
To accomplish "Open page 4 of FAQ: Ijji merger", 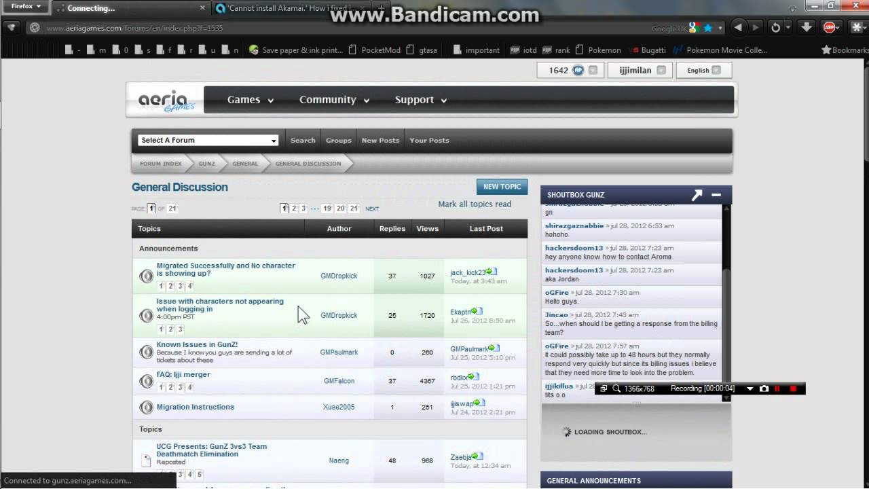I will click(189, 387).
